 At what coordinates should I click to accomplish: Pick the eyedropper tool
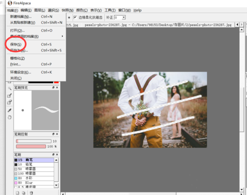point(9,110)
